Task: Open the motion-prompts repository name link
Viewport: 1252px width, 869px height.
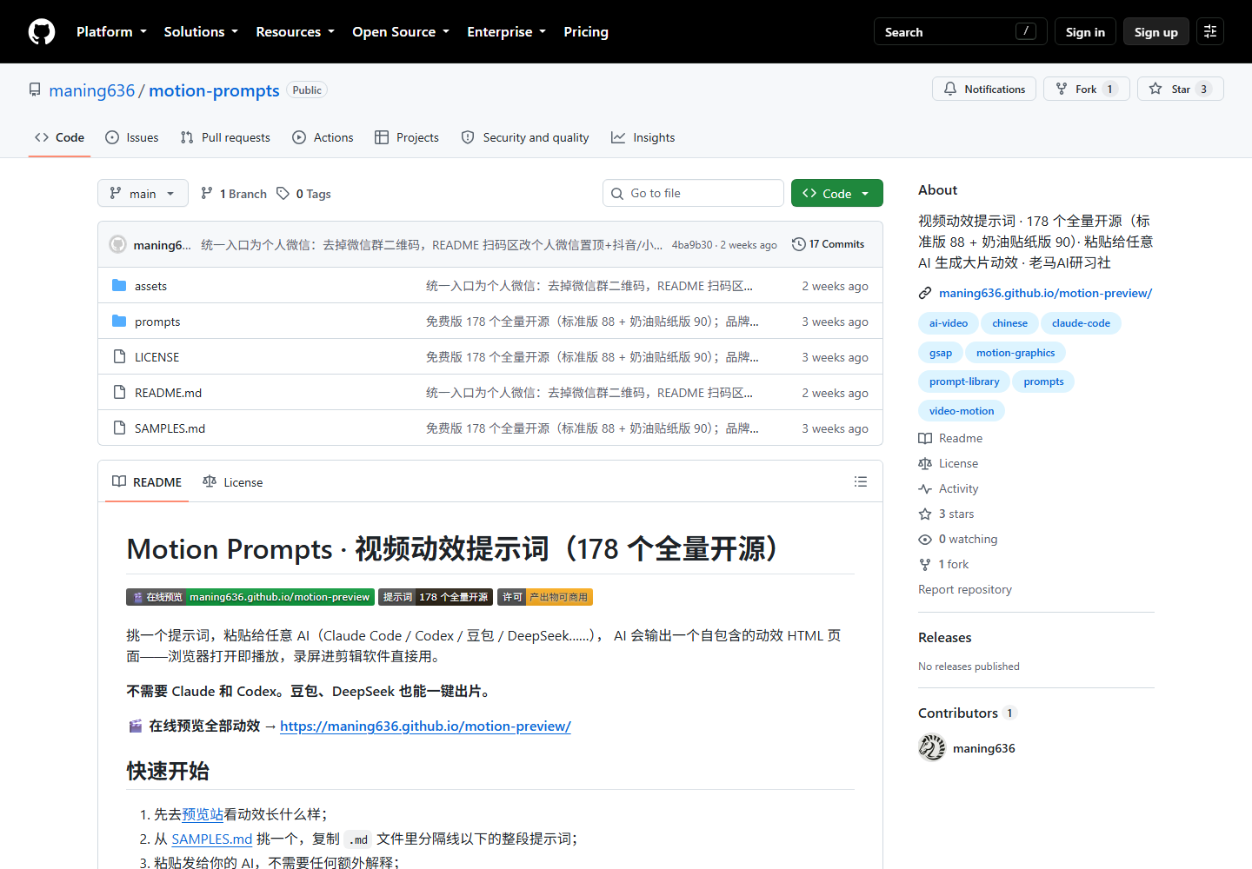Action: coord(214,90)
